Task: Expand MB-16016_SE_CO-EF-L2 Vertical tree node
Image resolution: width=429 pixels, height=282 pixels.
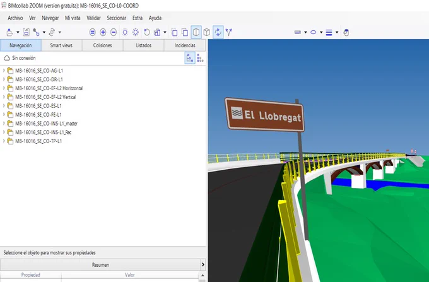Action: 4,97
